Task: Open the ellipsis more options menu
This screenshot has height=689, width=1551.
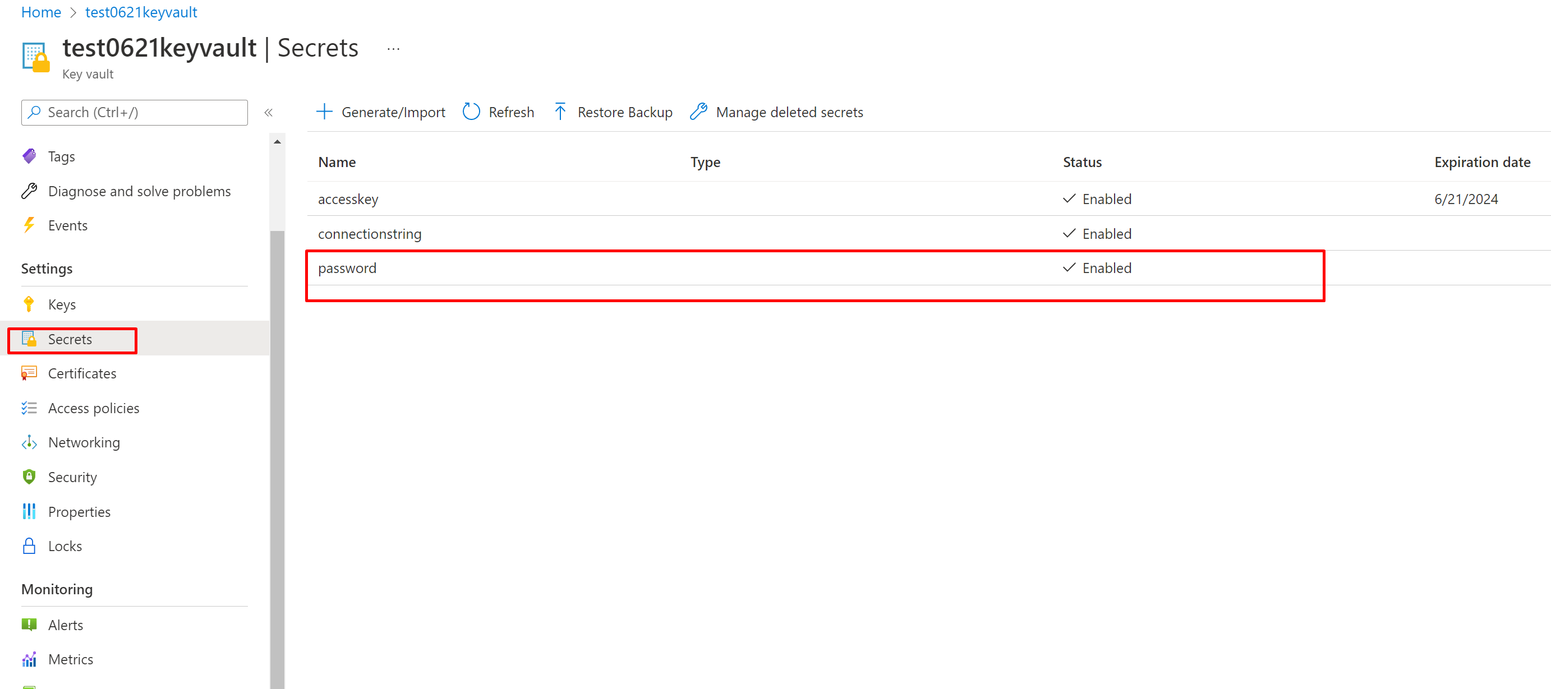Action: click(393, 49)
